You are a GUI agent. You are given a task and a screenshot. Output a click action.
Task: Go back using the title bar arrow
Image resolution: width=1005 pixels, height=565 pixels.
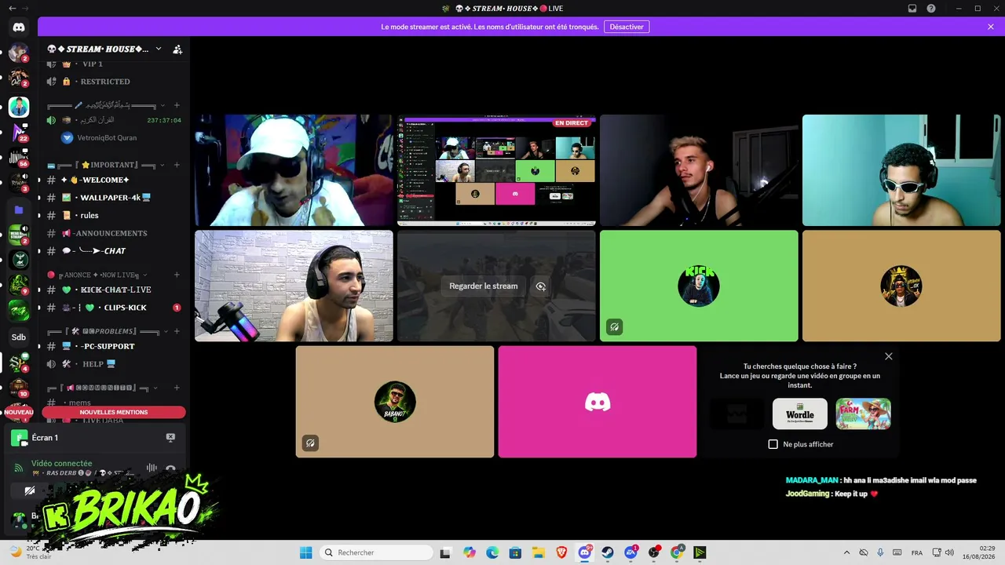click(12, 9)
